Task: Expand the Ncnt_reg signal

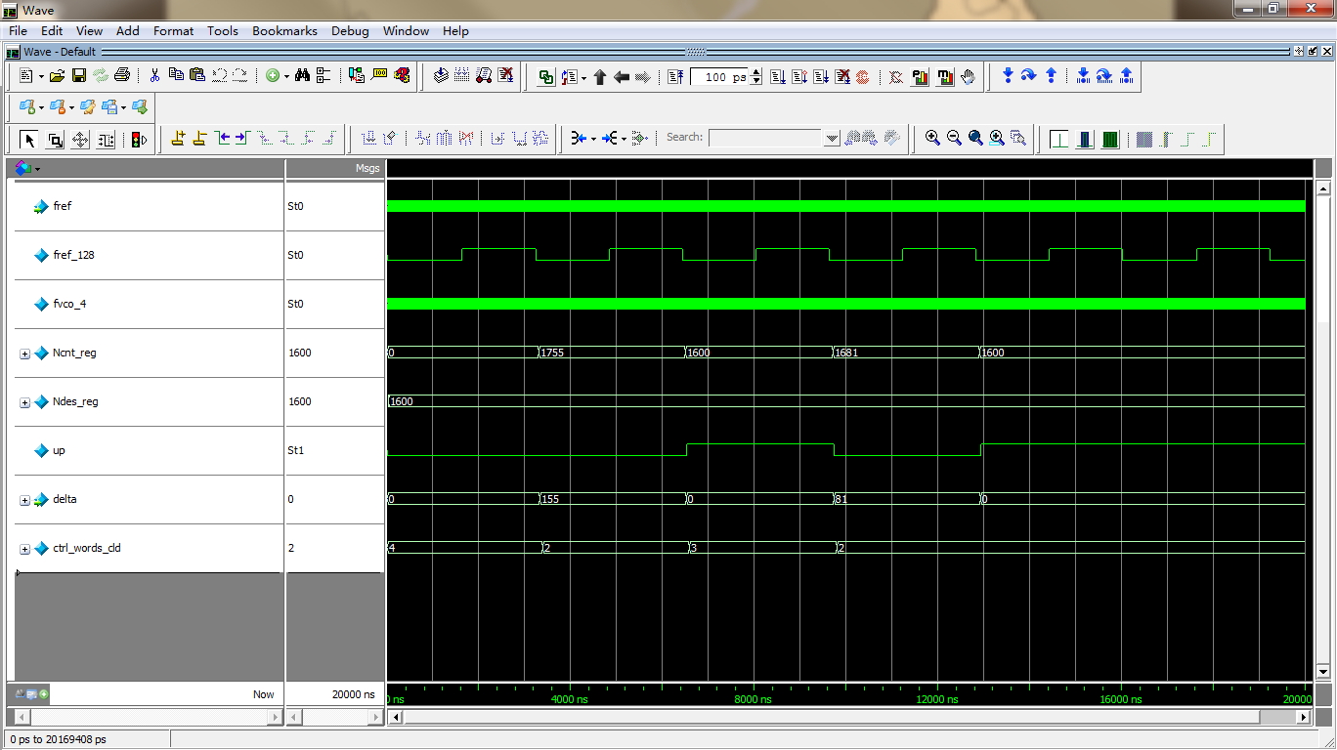Action: click(x=24, y=354)
